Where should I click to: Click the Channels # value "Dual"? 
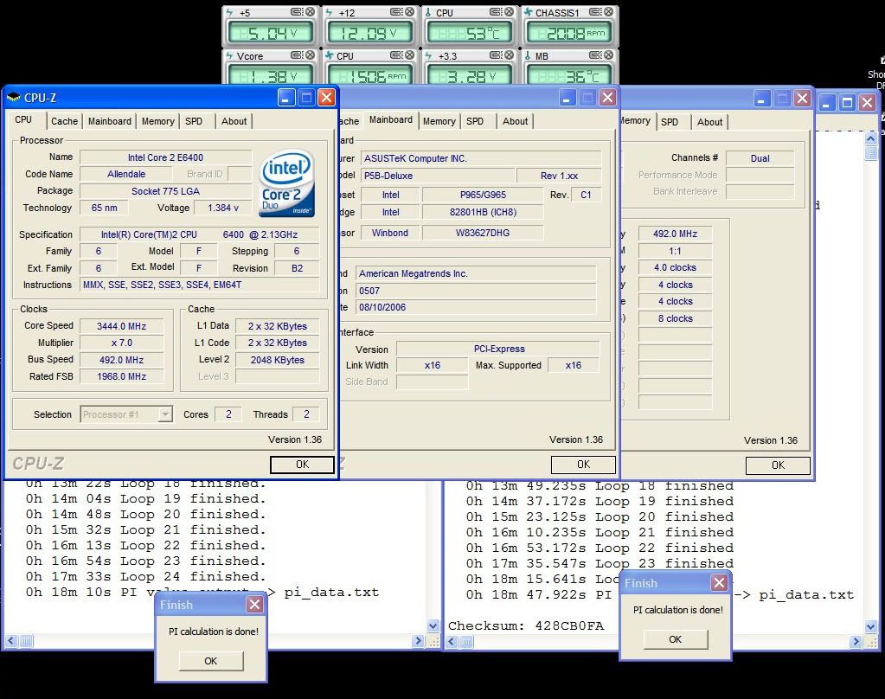760,158
